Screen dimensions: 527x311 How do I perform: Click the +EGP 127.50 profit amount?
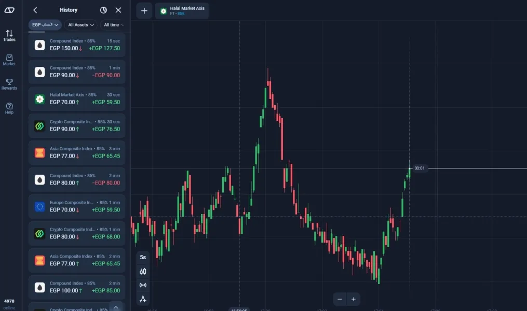point(104,48)
